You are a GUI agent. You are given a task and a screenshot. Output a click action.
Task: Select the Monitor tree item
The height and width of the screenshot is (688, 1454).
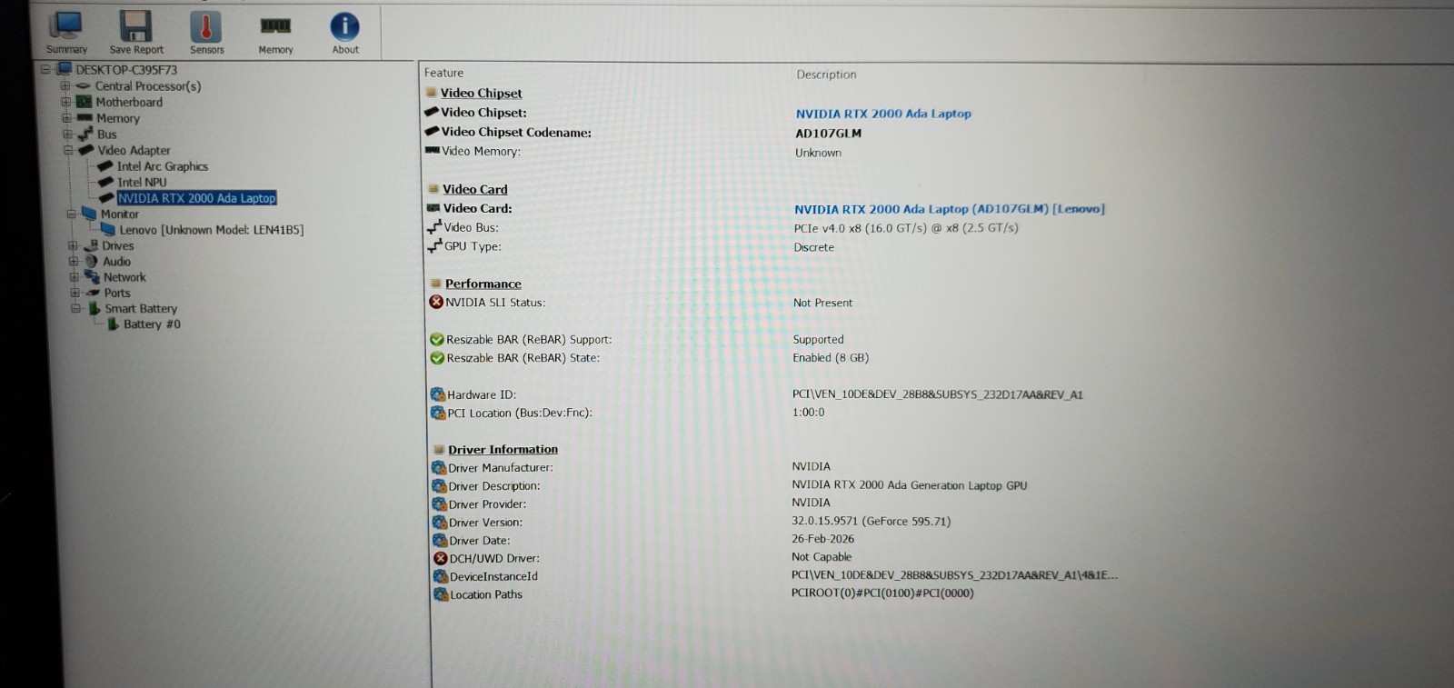[x=120, y=214]
